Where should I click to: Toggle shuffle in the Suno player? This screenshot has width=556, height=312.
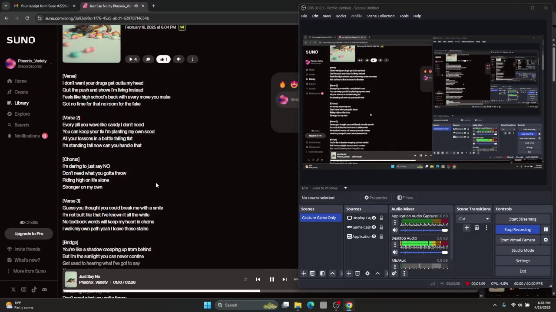coord(245,279)
